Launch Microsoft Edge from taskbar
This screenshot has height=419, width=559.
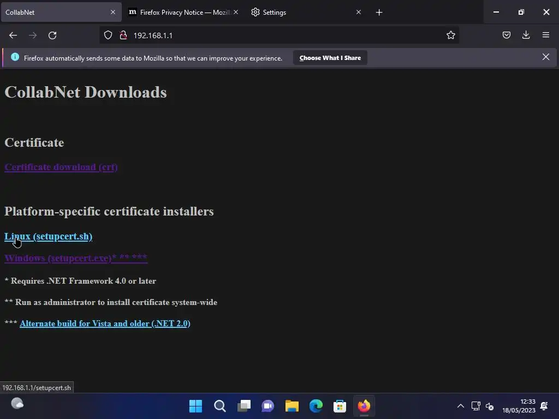[316, 406]
